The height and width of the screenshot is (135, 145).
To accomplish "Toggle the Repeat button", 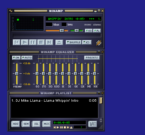I will point(87,42).
